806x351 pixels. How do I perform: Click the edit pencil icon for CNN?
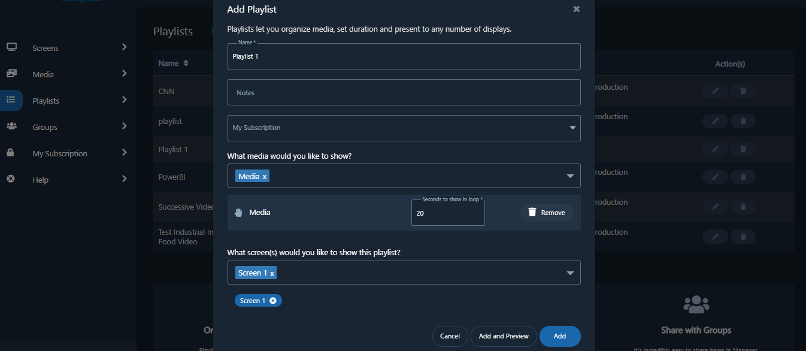[x=715, y=91]
